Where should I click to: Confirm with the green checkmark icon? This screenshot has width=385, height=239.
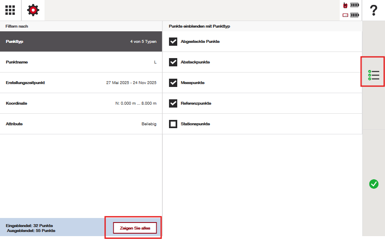374,184
